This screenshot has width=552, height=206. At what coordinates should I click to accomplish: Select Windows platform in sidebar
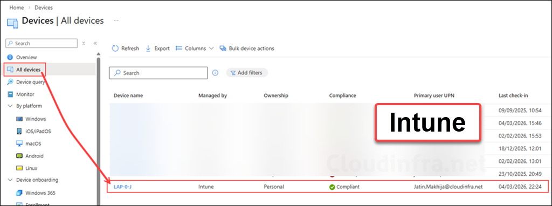pos(36,119)
